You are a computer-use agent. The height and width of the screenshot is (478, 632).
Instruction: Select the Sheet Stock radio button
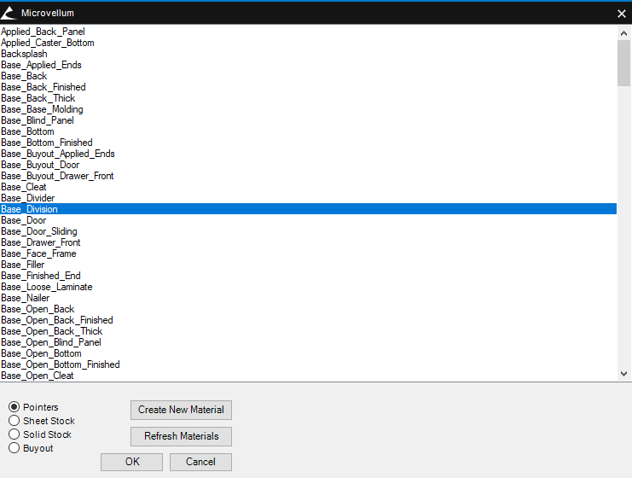coord(14,421)
